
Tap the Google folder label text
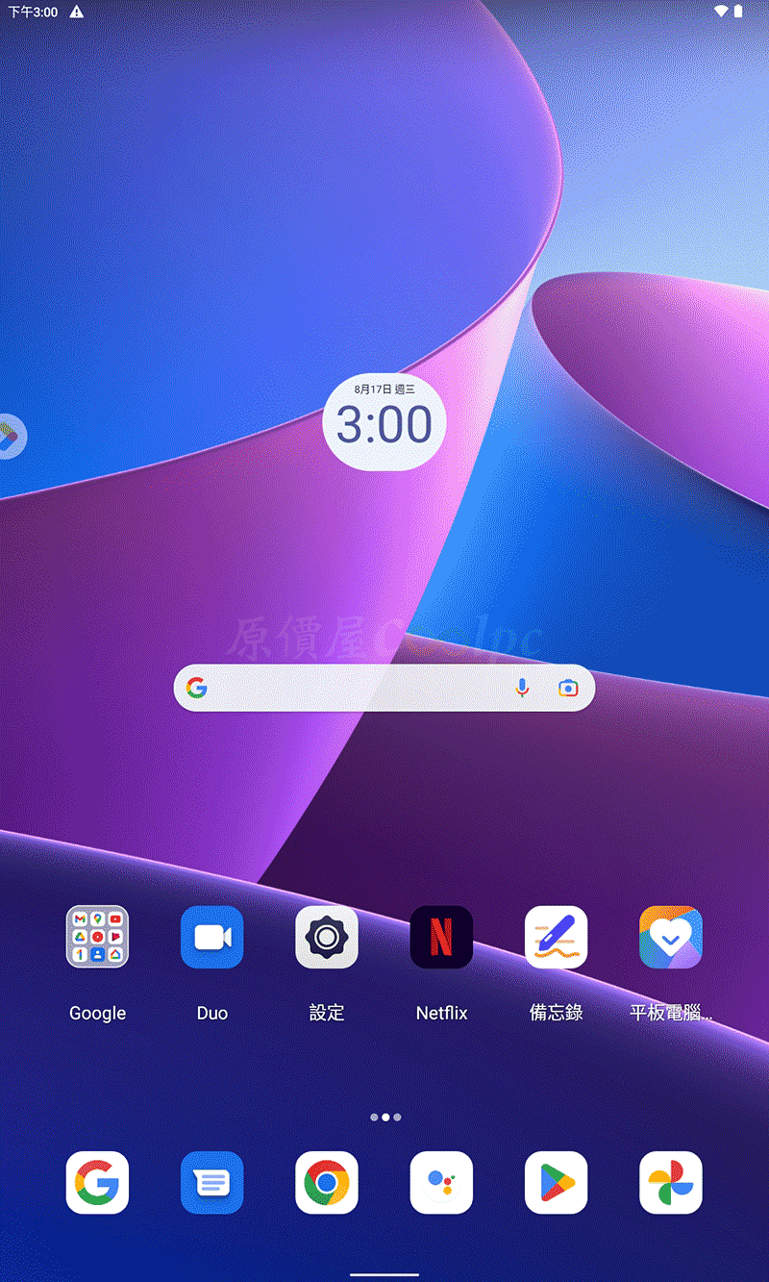(x=97, y=1013)
